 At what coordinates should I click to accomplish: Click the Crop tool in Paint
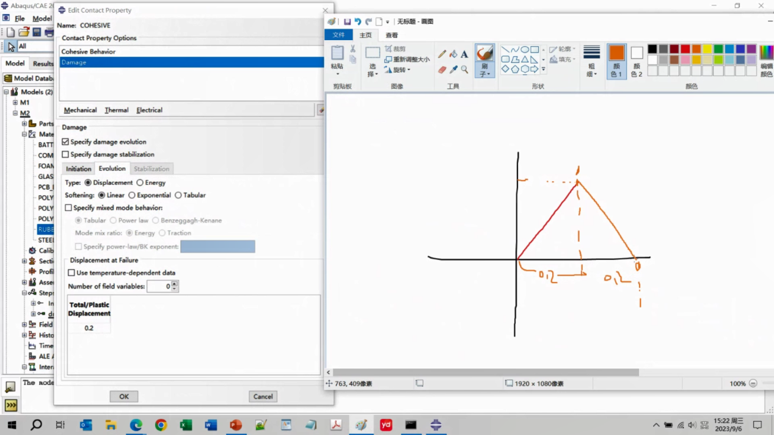395,49
